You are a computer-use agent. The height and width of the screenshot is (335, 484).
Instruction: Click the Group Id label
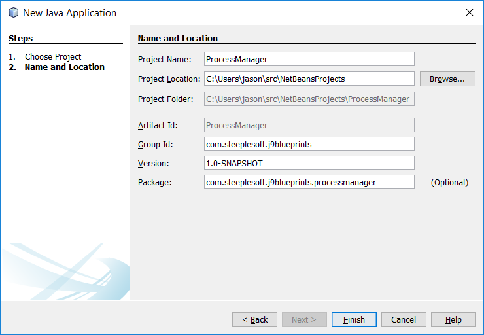[x=156, y=145]
